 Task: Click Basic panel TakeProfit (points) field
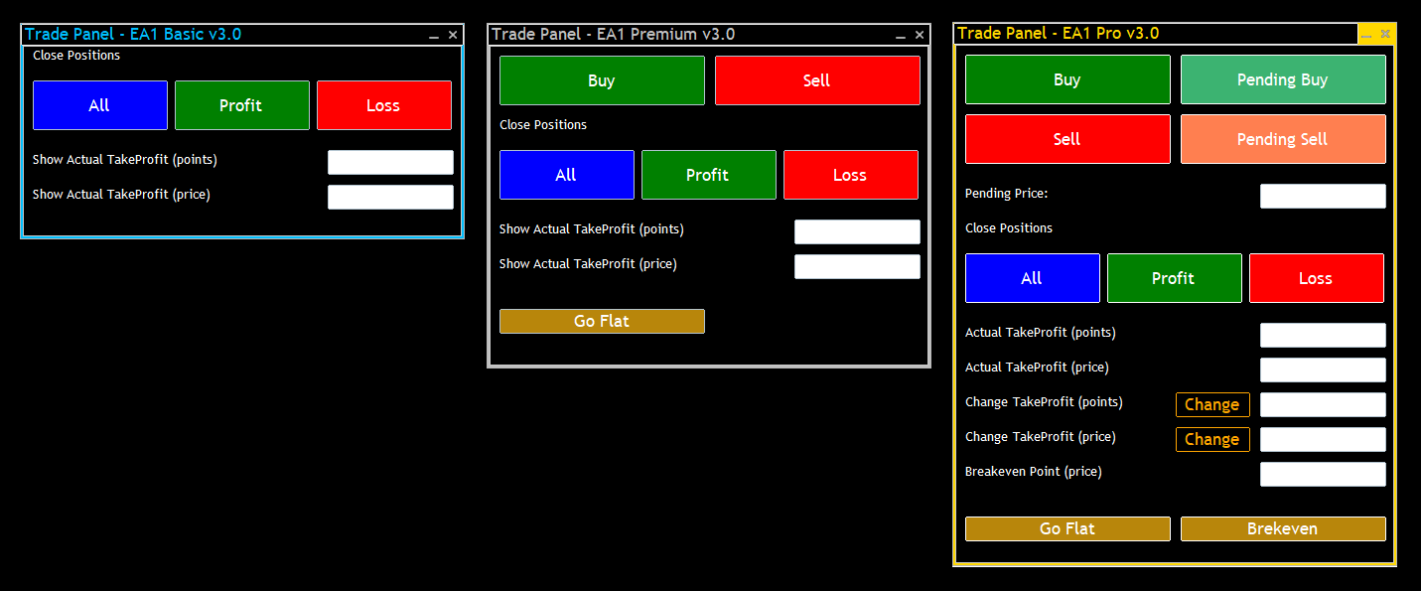point(390,162)
